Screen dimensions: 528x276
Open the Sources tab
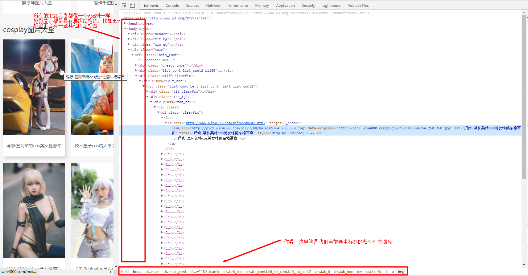click(192, 6)
